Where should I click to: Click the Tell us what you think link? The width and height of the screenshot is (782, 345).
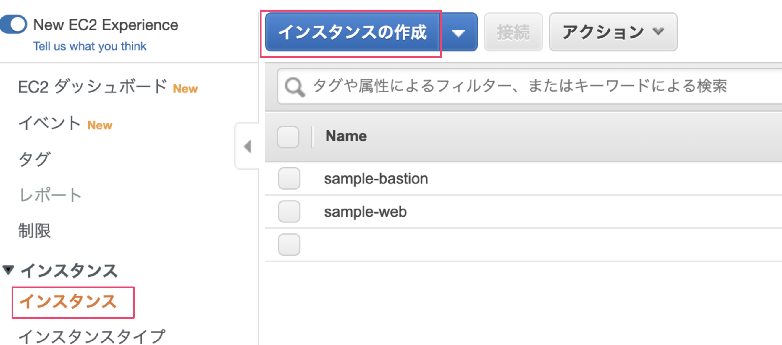click(x=90, y=46)
